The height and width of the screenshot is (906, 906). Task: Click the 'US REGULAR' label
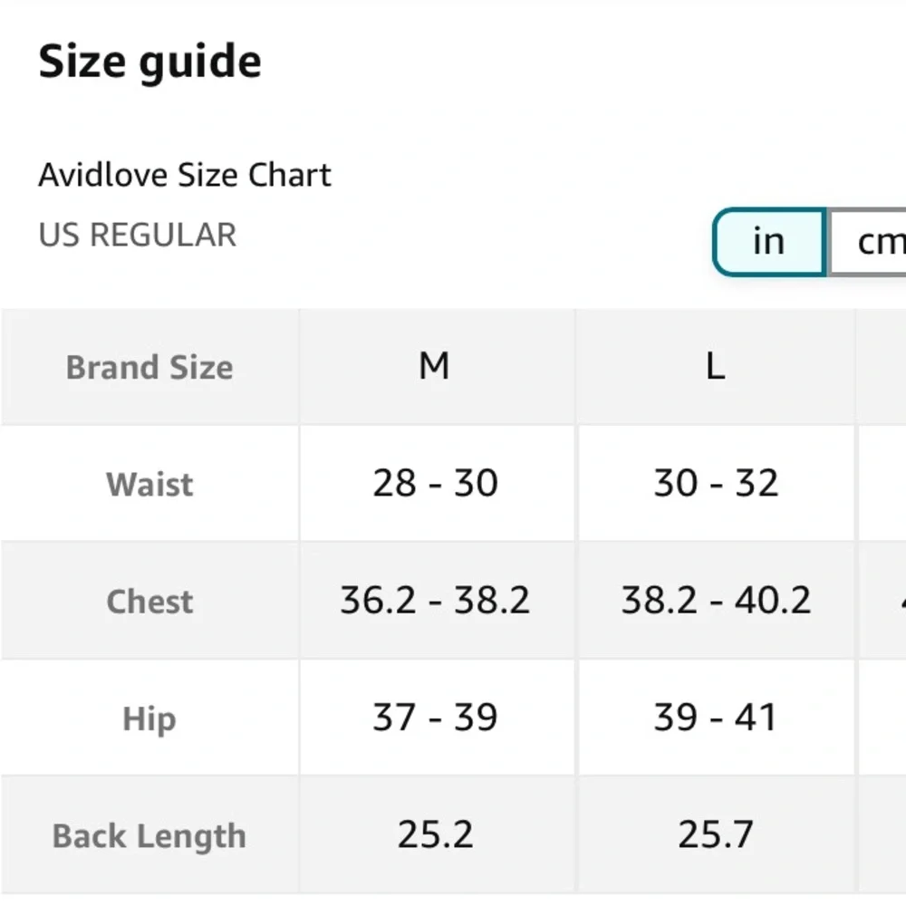click(137, 235)
